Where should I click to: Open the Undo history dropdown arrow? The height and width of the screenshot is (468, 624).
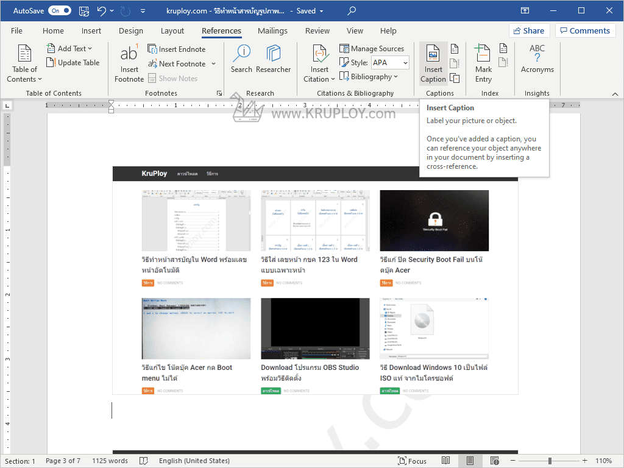coord(112,11)
